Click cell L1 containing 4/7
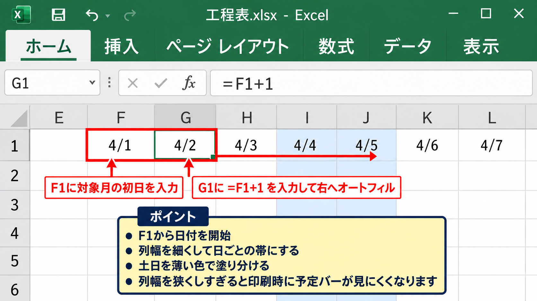Screen dimensions: 537x301 coord(492,145)
